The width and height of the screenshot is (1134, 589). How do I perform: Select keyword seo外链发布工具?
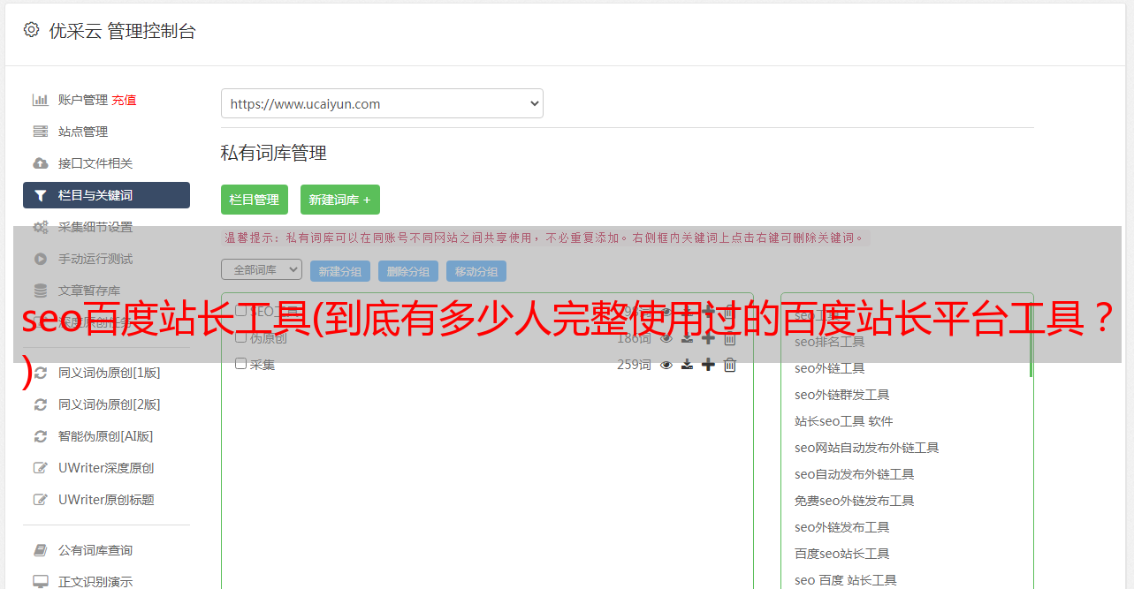pos(841,527)
